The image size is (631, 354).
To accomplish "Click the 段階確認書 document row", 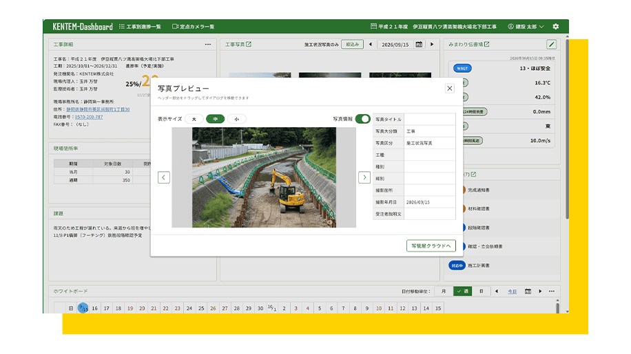I will click(511, 228).
